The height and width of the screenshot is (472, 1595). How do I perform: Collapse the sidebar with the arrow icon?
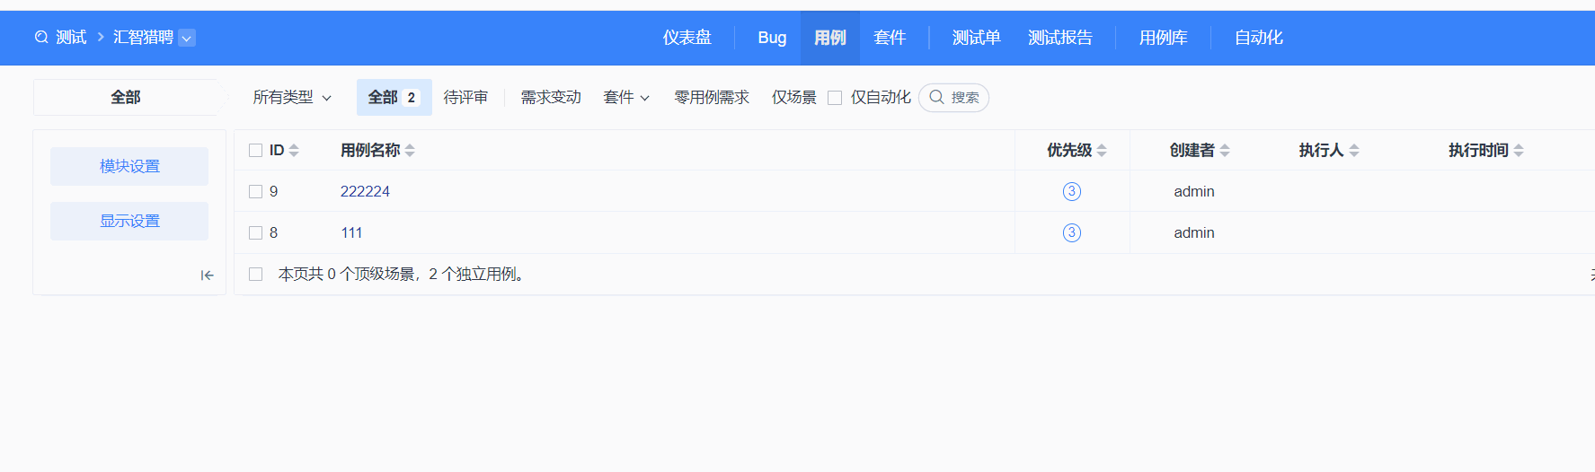(207, 275)
